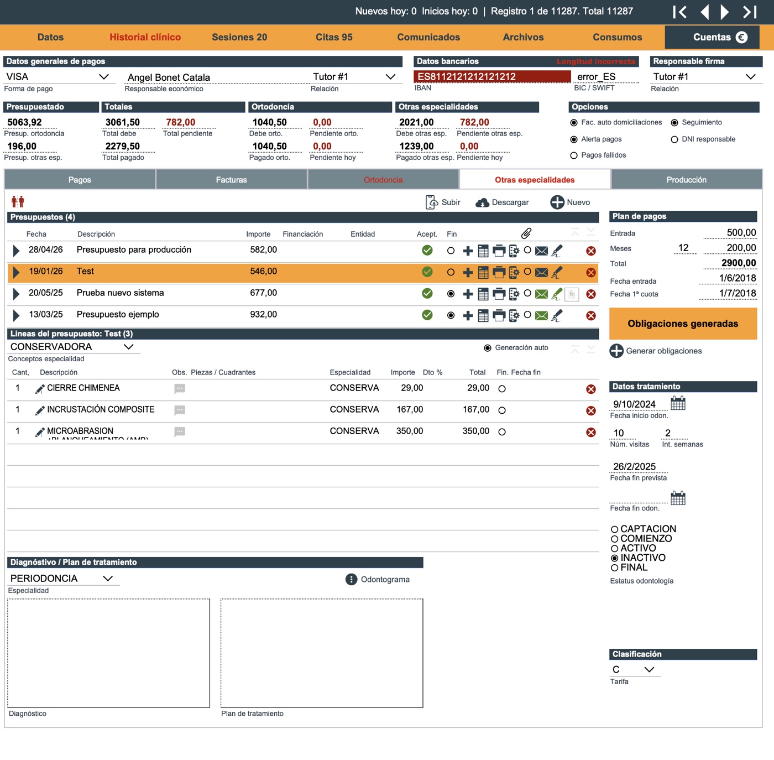Open the Historial clínico tab
This screenshot has height=760, width=774.
(145, 37)
